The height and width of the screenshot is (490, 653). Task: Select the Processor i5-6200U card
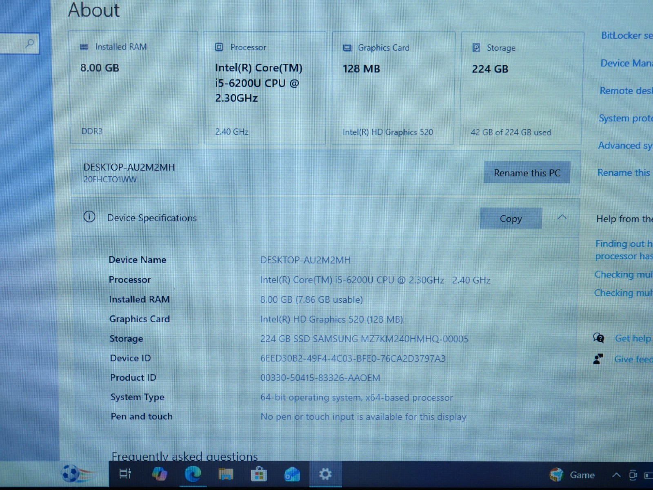point(265,88)
